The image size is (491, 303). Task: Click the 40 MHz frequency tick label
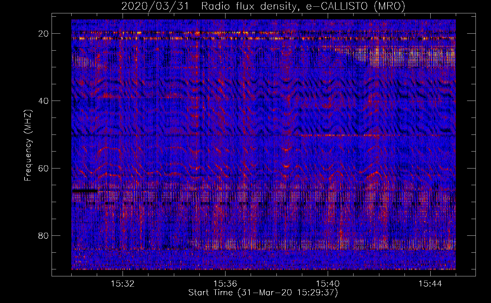pyautogui.click(x=44, y=101)
